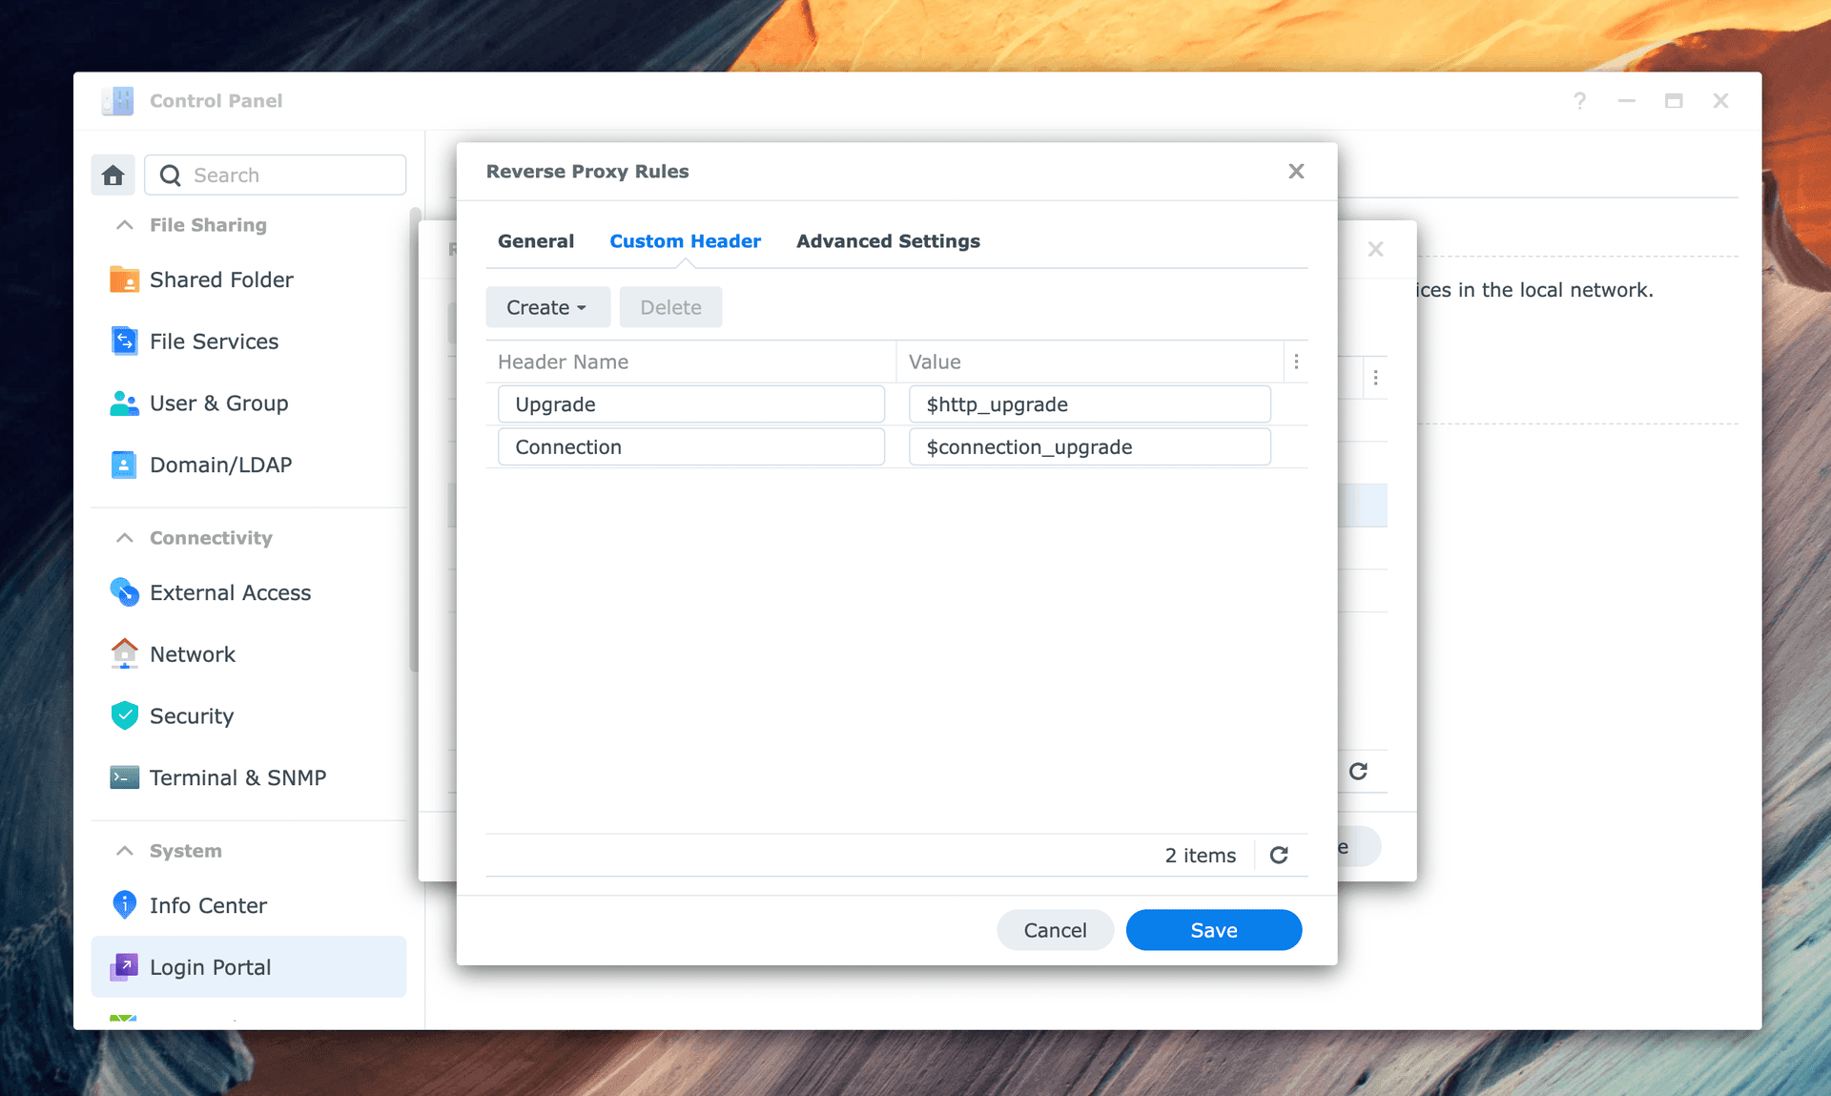
Task: Select External Access from Connectivity
Action: 230,592
